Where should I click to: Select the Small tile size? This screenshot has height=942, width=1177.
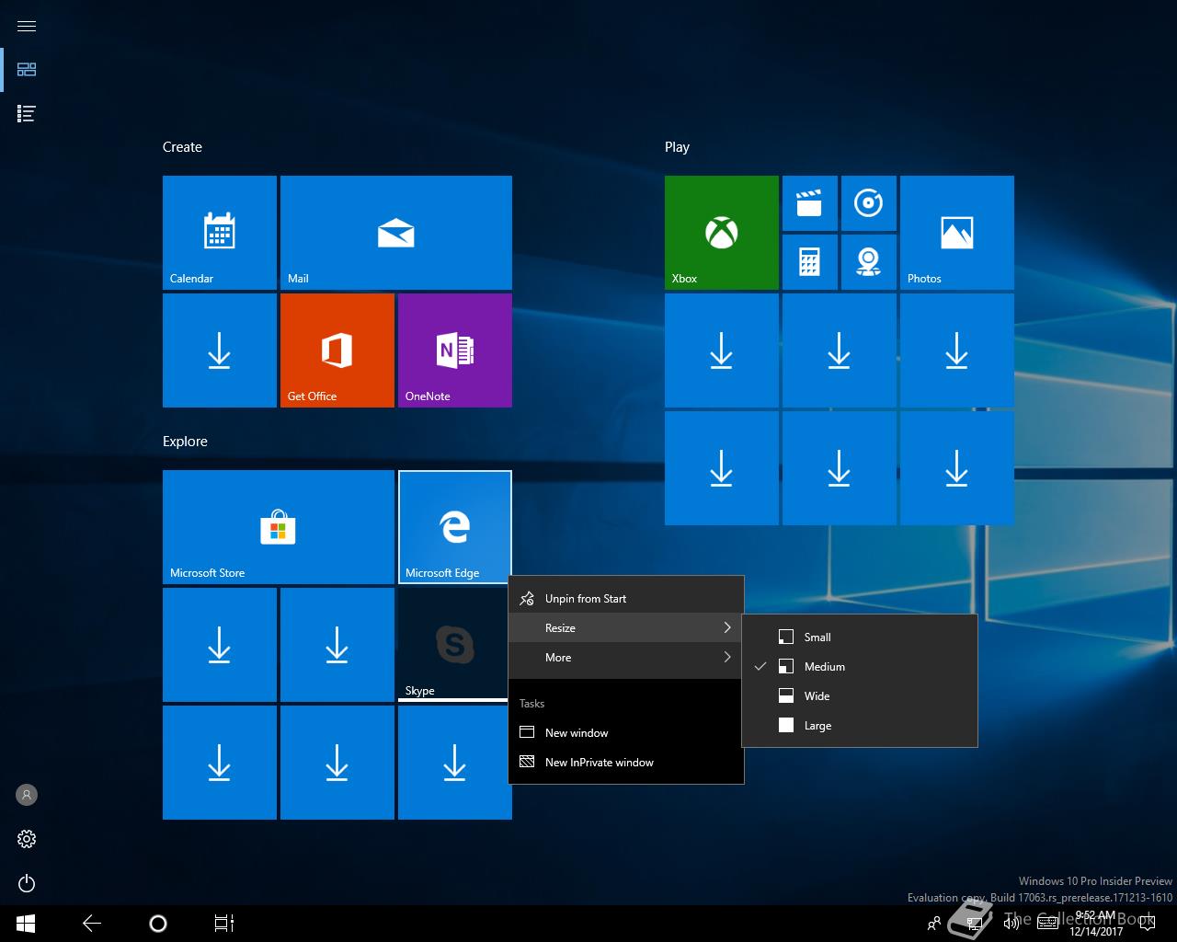860,638
